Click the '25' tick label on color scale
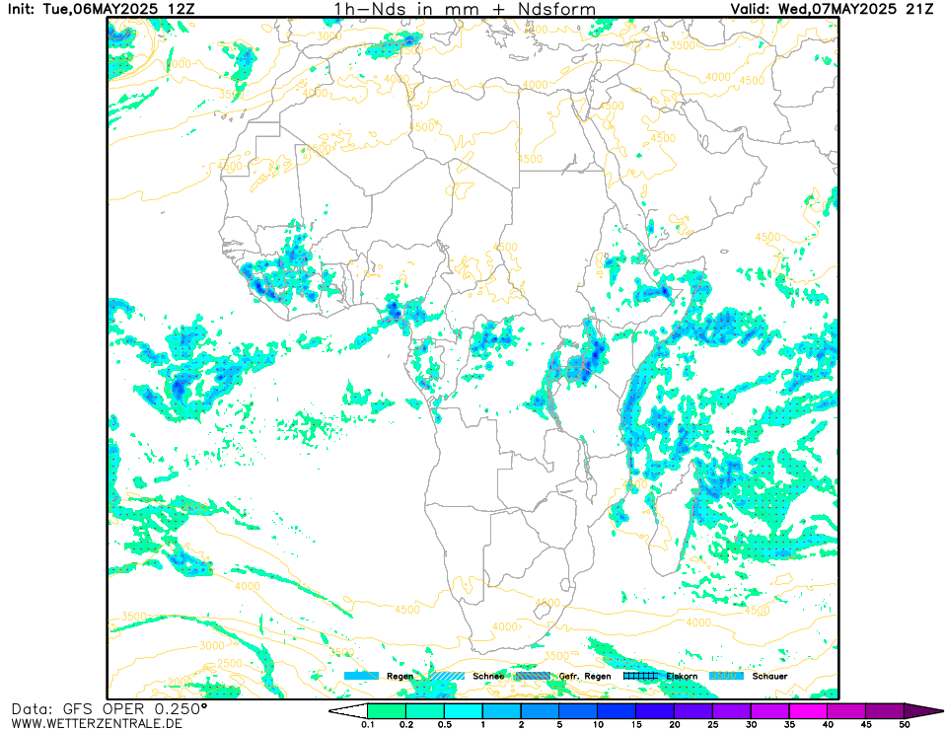Viewport: 946px width, 731px height. tap(713, 724)
